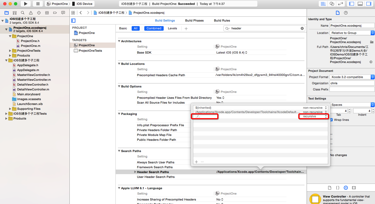Image resolution: width=375 pixels, height=204 pixels.
Task: Toggle the Debug area visibility
Action: click(360, 4)
